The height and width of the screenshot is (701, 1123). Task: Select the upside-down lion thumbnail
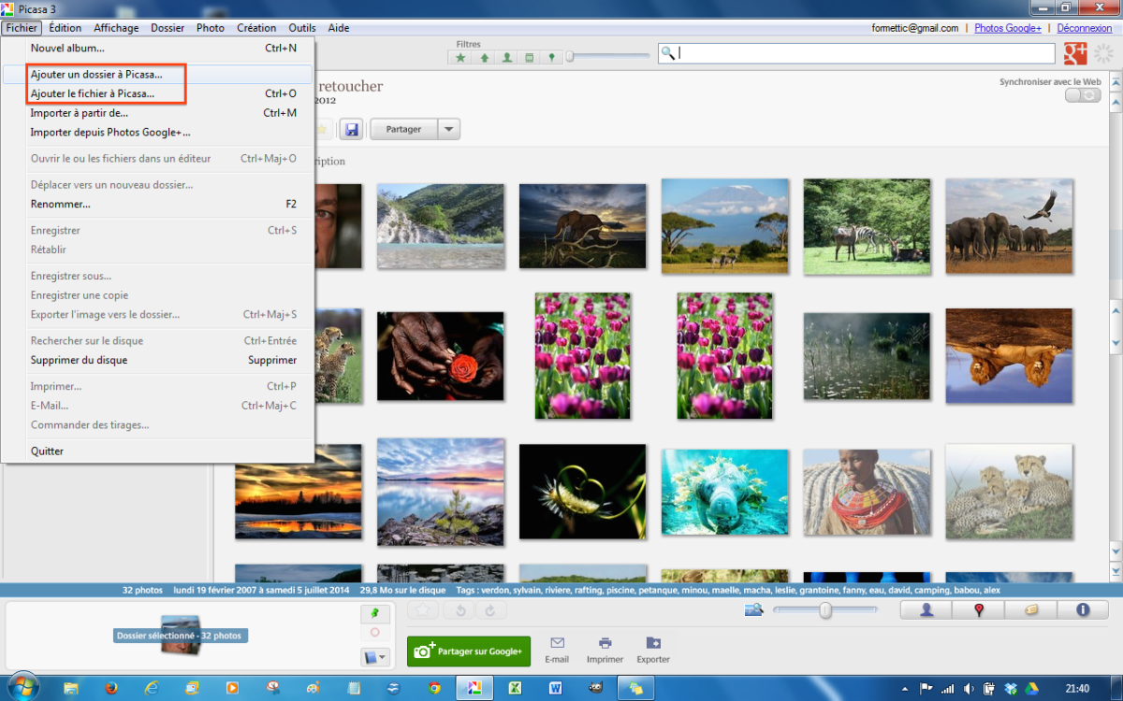pyautogui.click(x=1009, y=356)
